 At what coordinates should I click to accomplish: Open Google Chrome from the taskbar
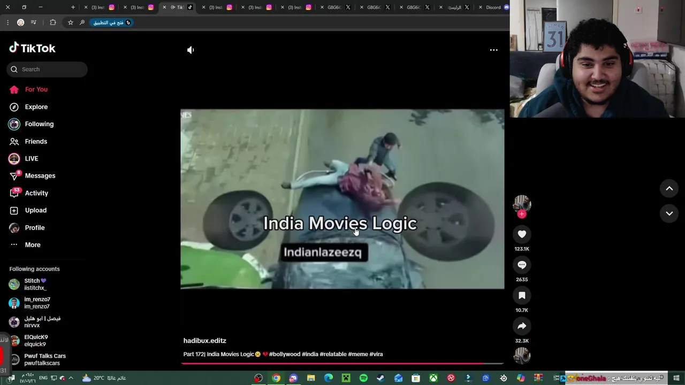tap(276, 378)
